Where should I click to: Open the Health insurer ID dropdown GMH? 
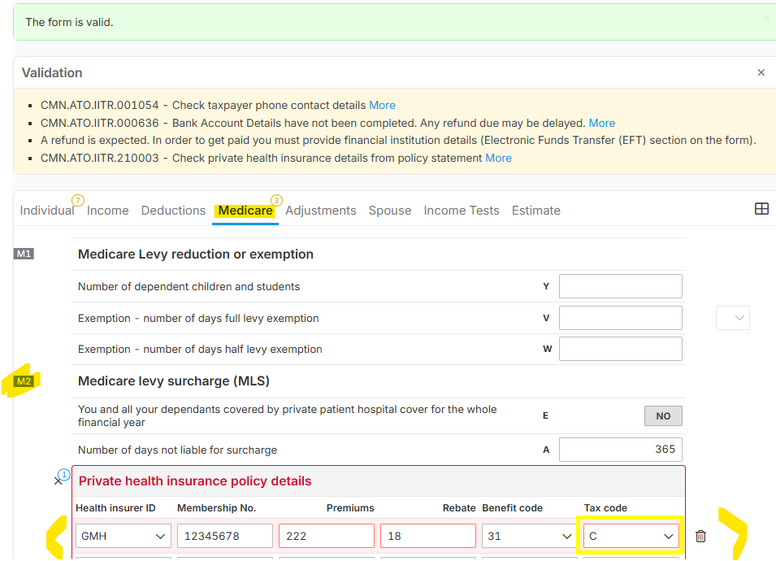click(x=124, y=536)
